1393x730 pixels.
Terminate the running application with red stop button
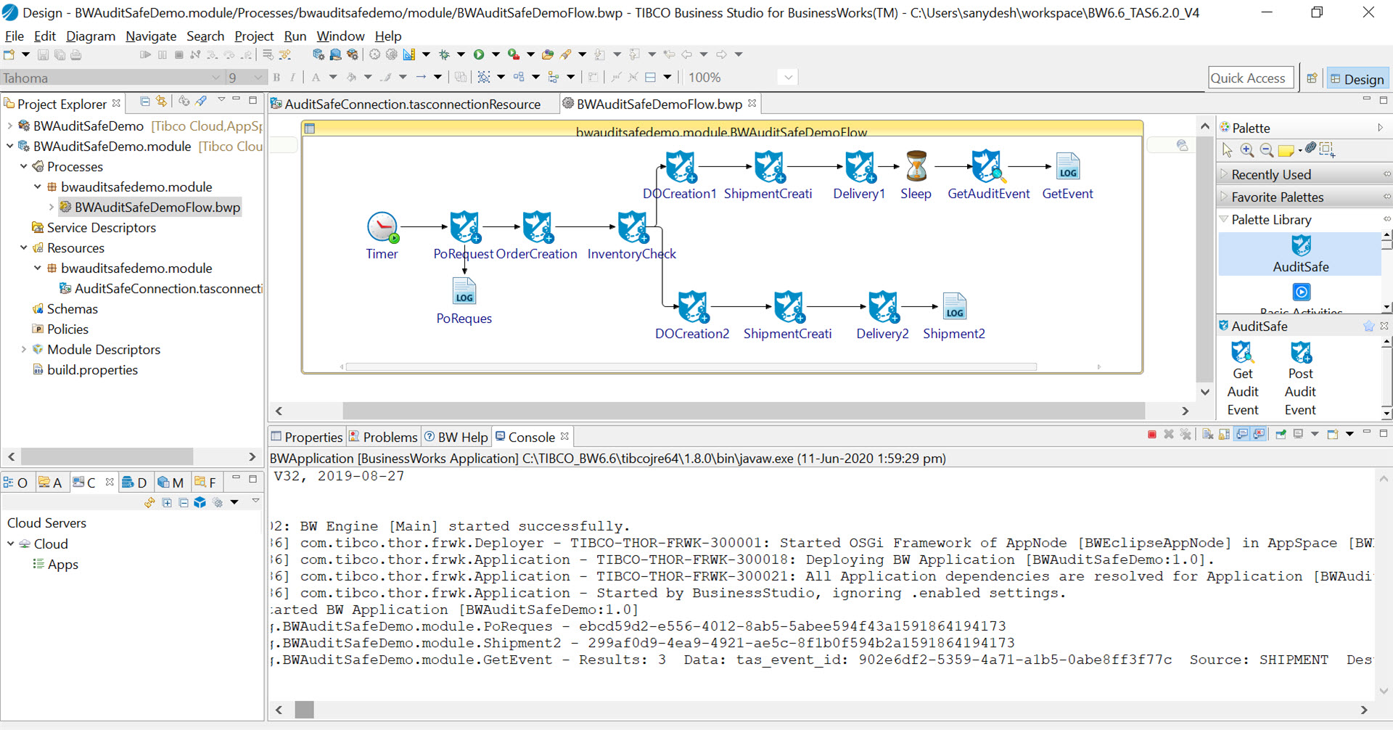1152,434
